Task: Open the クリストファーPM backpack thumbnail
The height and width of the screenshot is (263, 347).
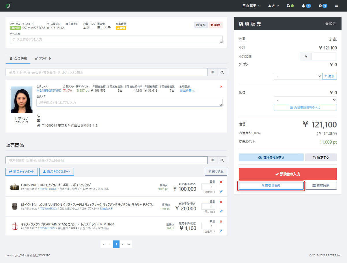Action: [x=15, y=206]
